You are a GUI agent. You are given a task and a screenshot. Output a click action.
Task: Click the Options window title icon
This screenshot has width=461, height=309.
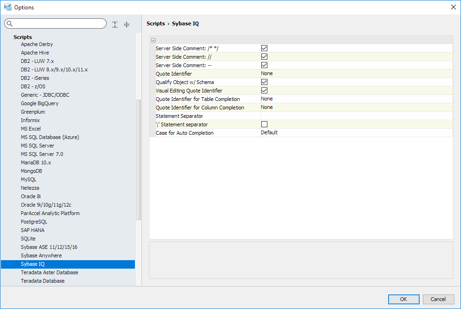click(x=8, y=7)
